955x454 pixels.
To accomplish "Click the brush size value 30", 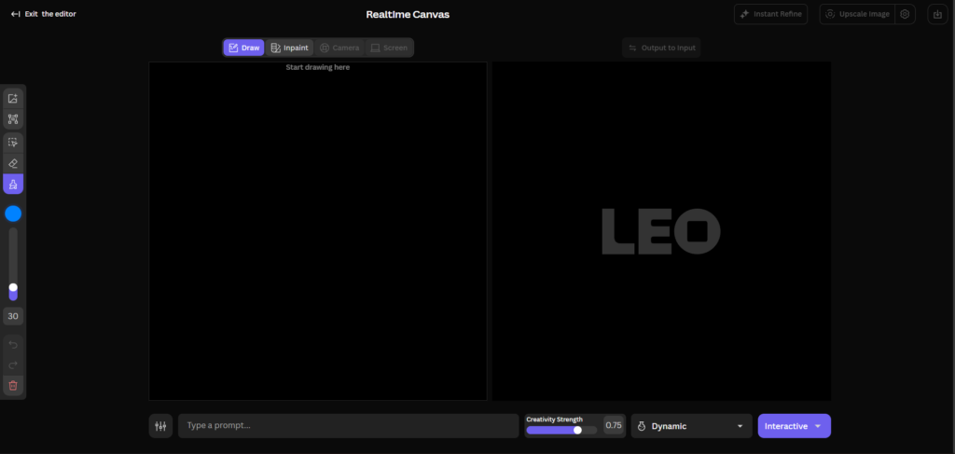I will tap(13, 316).
